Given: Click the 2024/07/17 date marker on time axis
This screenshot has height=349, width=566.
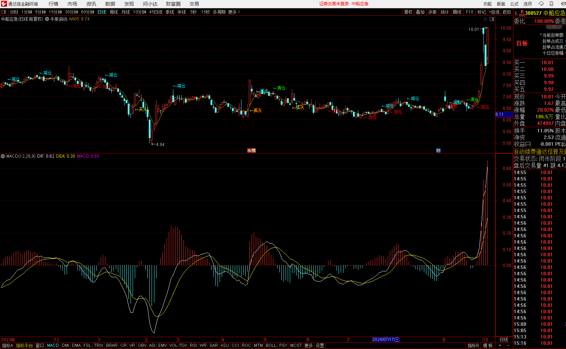Looking at the screenshot, I should click(x=386, y=340).
